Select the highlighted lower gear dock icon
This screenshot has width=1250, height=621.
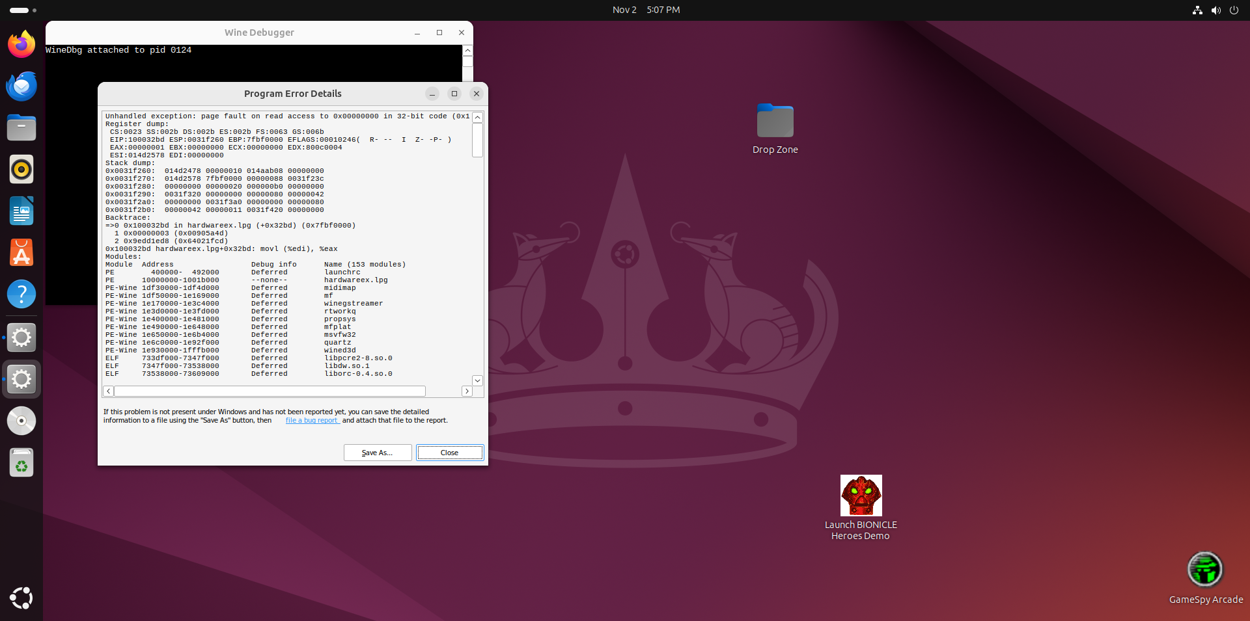point(21,379)
